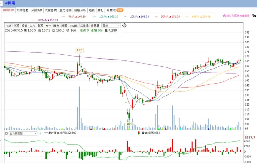This screenshot has height=163, width=257.
Task: Select the 個股分析 tab
Action: 80,10
